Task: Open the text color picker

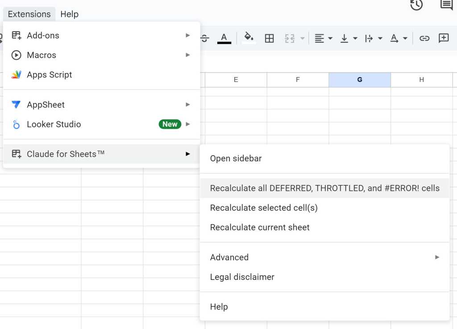Action: [224, 38]
